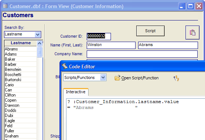Select Feld in the Lastname list
Viewport: 205px width, 140px height.
tap(21, 126)
